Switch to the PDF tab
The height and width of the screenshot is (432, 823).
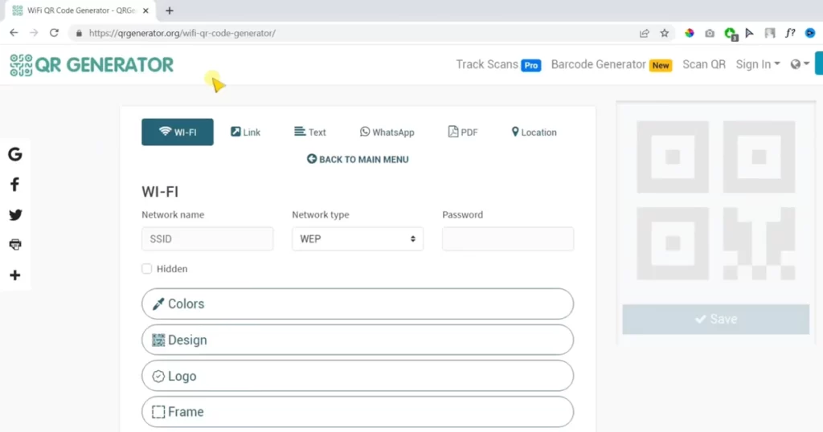(x=463, y=132)
